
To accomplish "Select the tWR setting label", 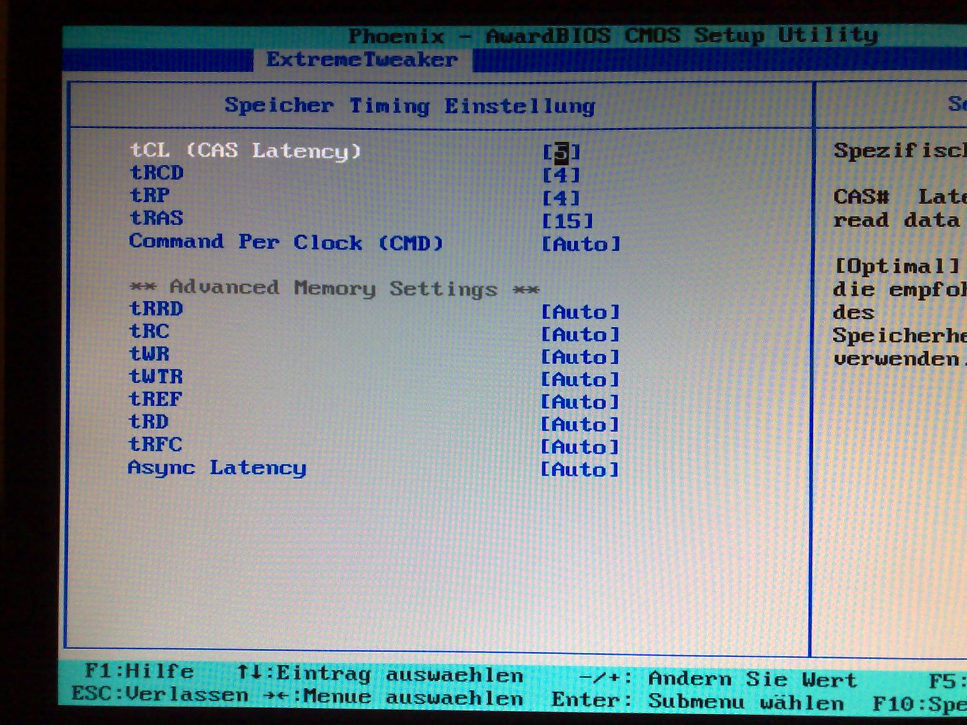I will point(149,354).
